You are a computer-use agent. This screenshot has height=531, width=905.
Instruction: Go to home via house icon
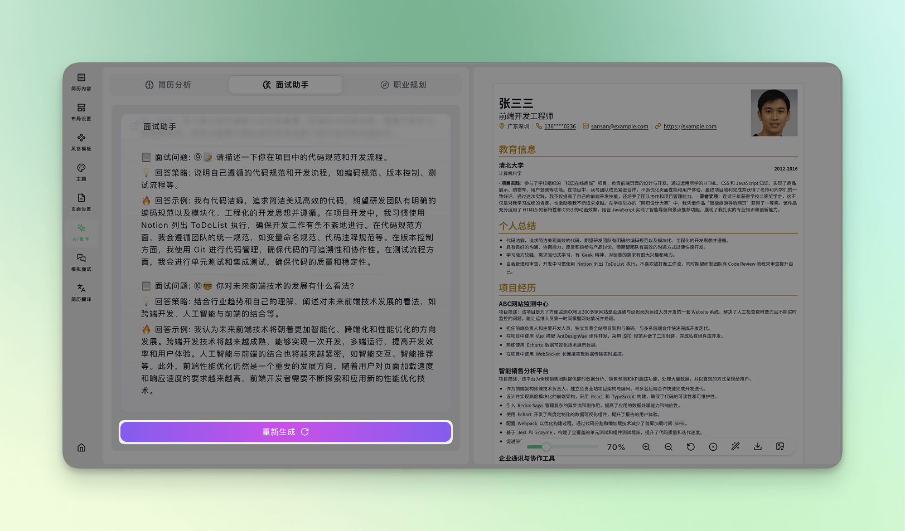(x=81, y=447)
